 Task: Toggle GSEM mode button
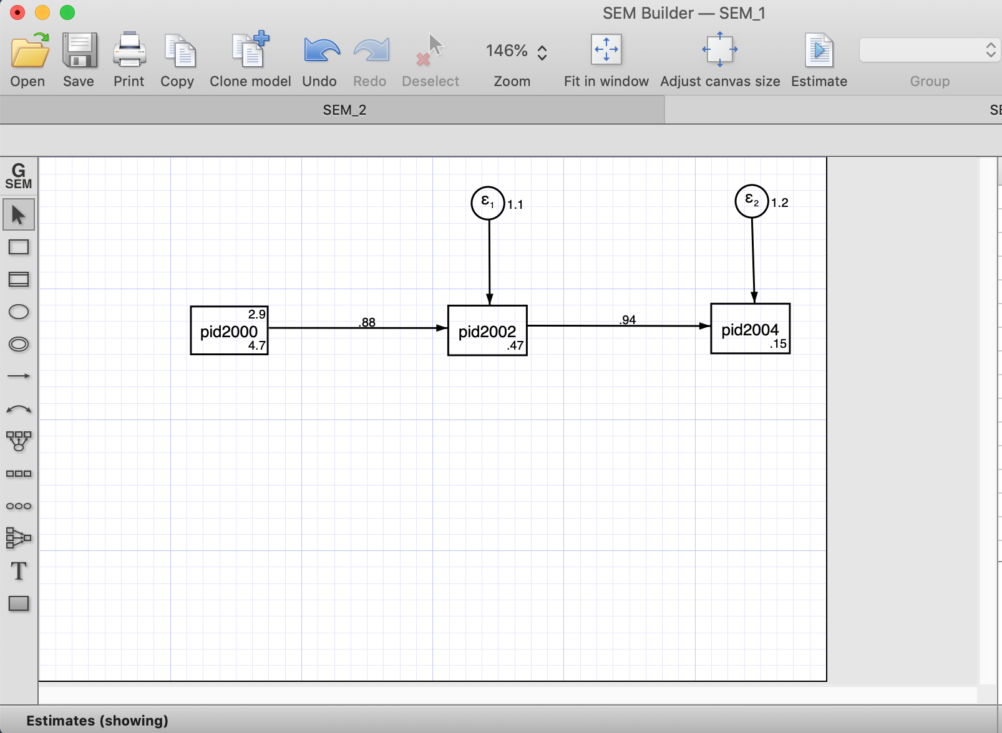[19, 176]
